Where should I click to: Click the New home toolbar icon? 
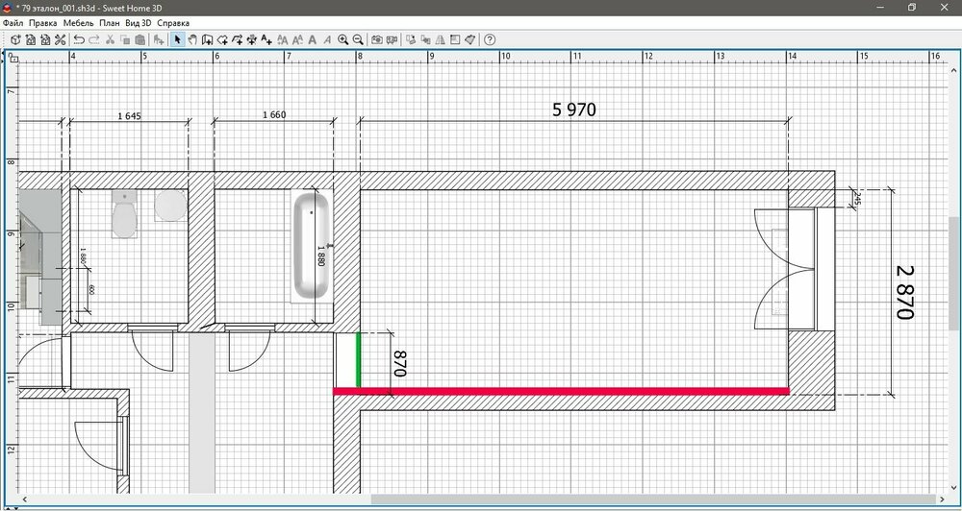click(x=16, y=39)
